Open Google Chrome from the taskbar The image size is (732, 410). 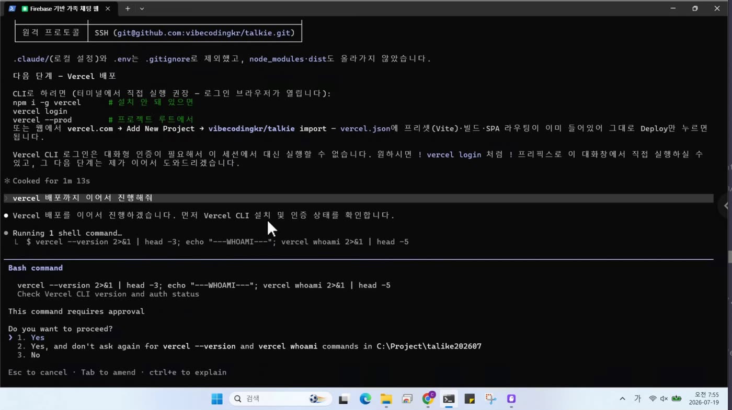coord(428,399)
